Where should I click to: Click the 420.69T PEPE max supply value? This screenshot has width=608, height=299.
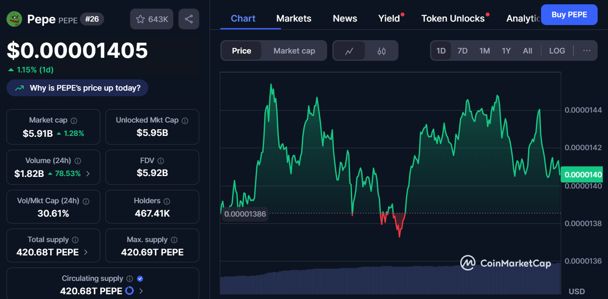[x=152, y=252]
